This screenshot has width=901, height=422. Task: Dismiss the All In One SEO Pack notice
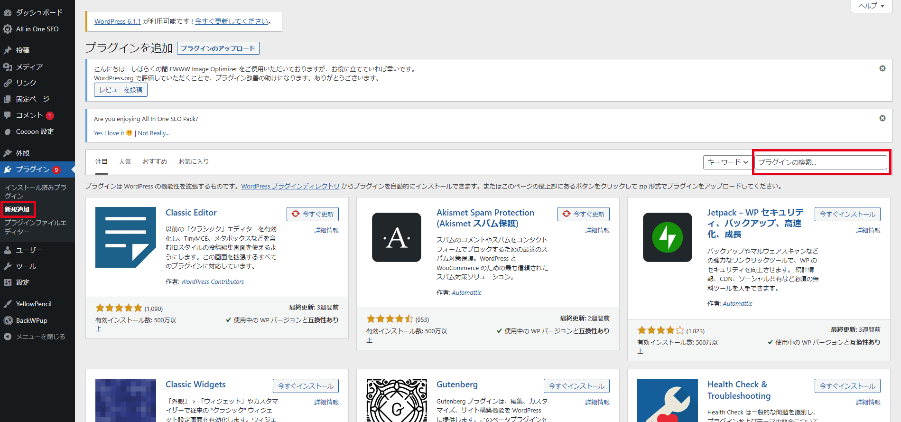[x=882, y=118]
